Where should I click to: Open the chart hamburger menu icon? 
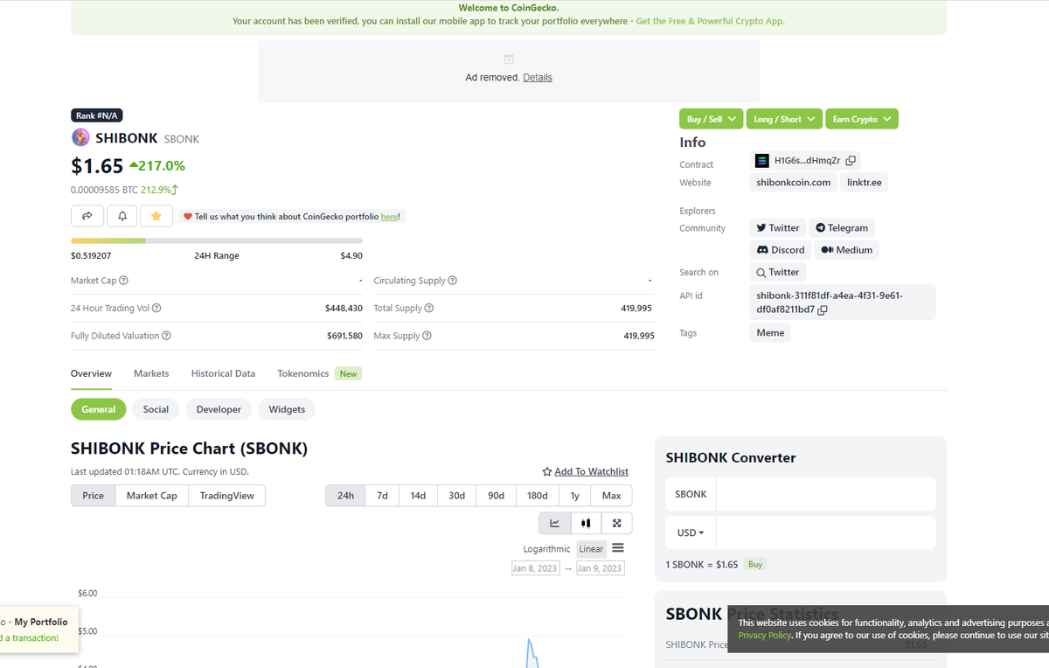[618, 548]
